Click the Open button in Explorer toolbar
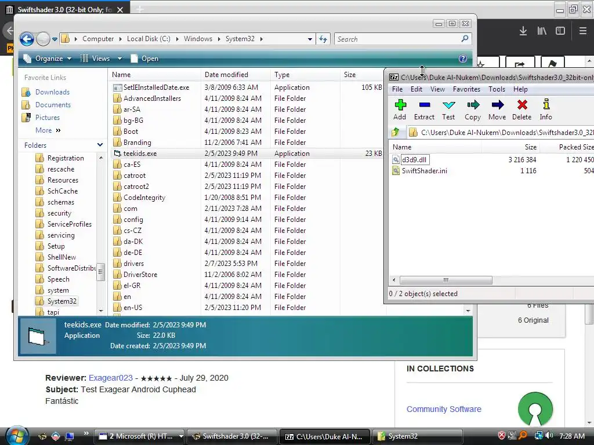This screenshot has height=445, width=594. pyautogui.click(x=144, y=59)
